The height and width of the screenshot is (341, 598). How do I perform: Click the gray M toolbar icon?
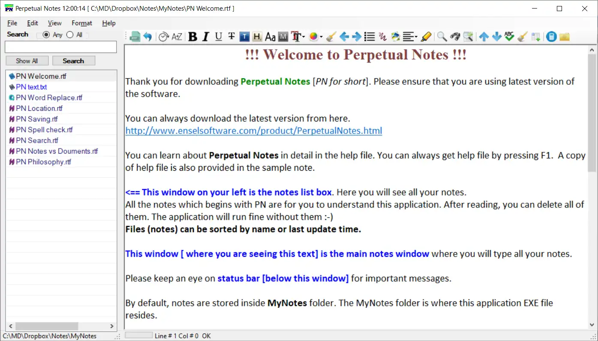[x=283, y=37]
